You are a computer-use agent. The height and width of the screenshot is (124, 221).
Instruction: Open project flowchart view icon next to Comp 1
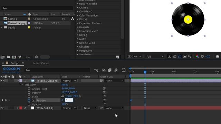click(73, 19)
